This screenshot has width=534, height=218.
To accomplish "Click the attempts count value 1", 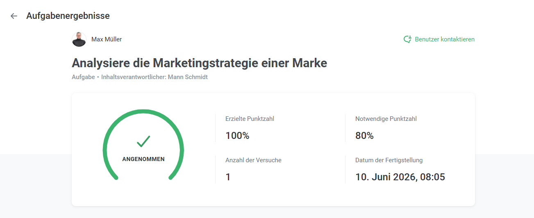I will (x=228, y=177).
